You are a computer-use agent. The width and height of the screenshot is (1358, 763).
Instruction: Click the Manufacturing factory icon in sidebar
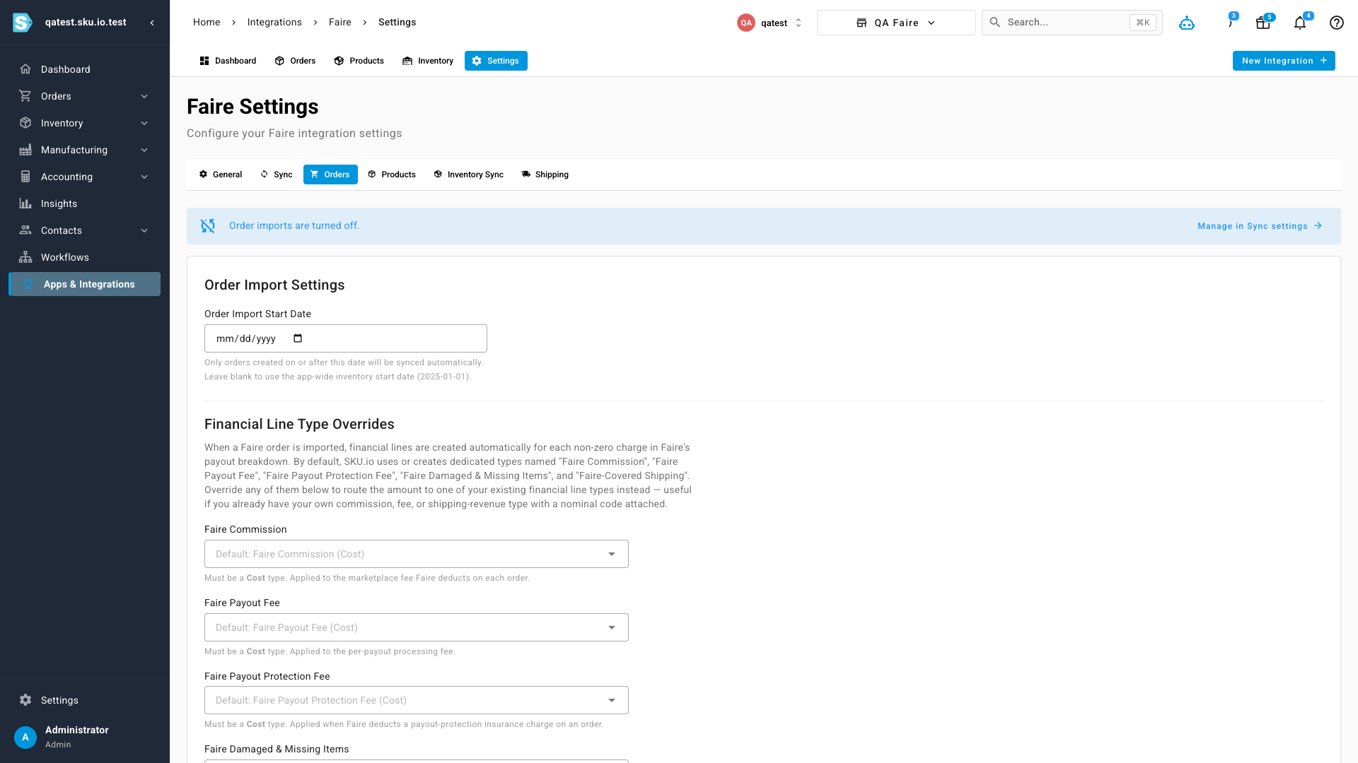pyautogui.click(x=25, y=150)
